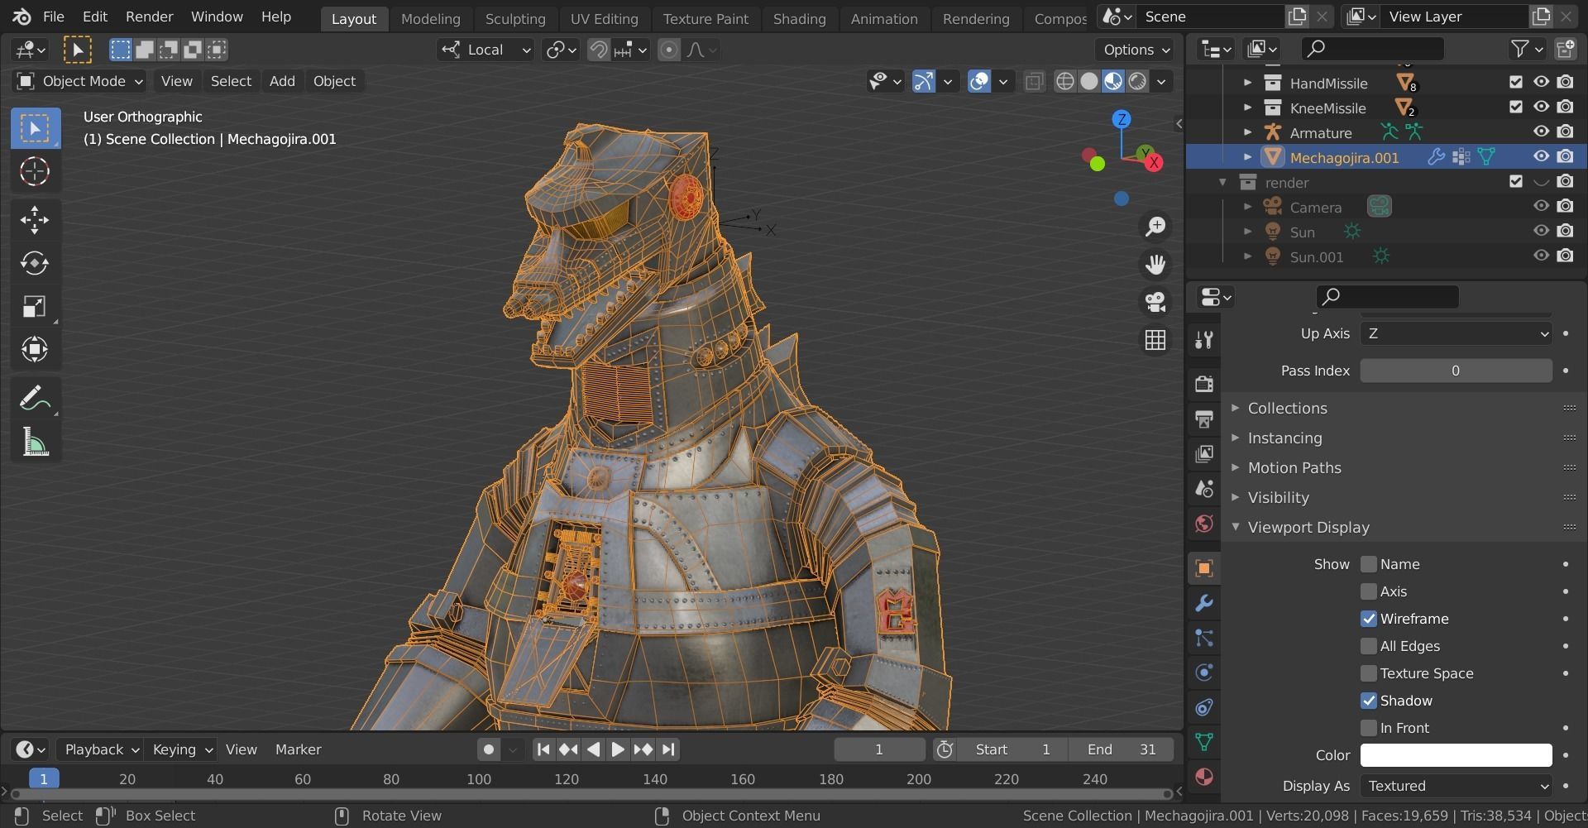The width and height of the screenshot is (1588, 828).
Task: Open Output properties tab
Action: coord(1204,419)
